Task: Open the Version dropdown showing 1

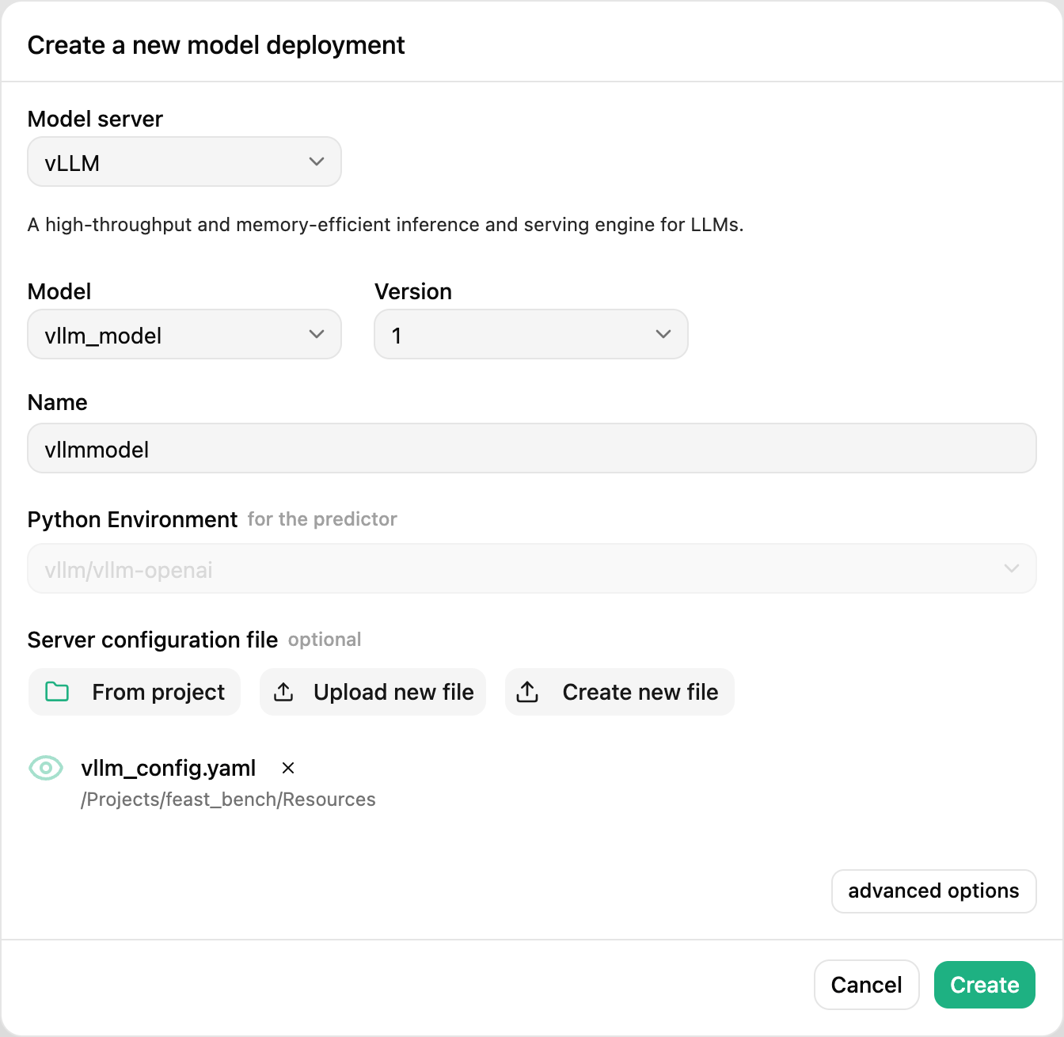Action: (x=531, y=334)
